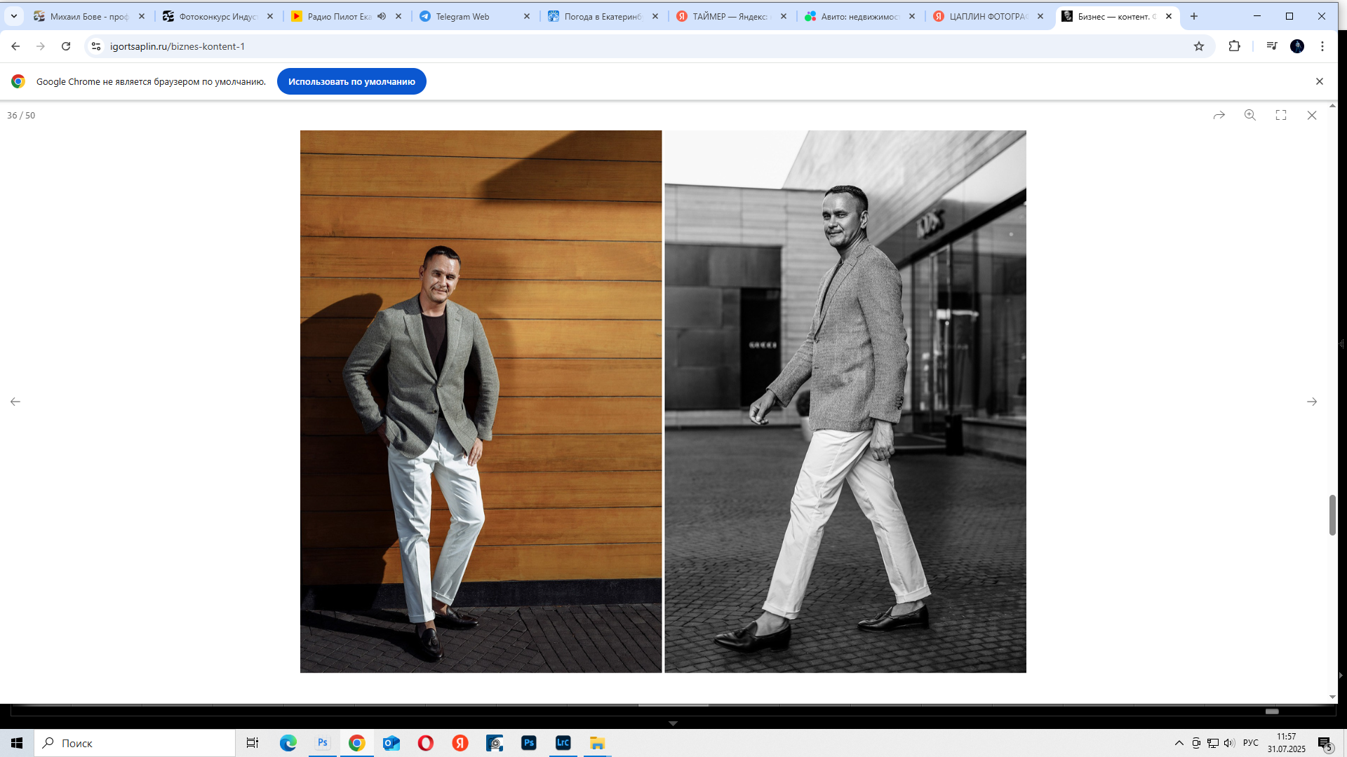
Task: Open Lightroom Classic from the taskbar
Action: [x=563, y=743]
